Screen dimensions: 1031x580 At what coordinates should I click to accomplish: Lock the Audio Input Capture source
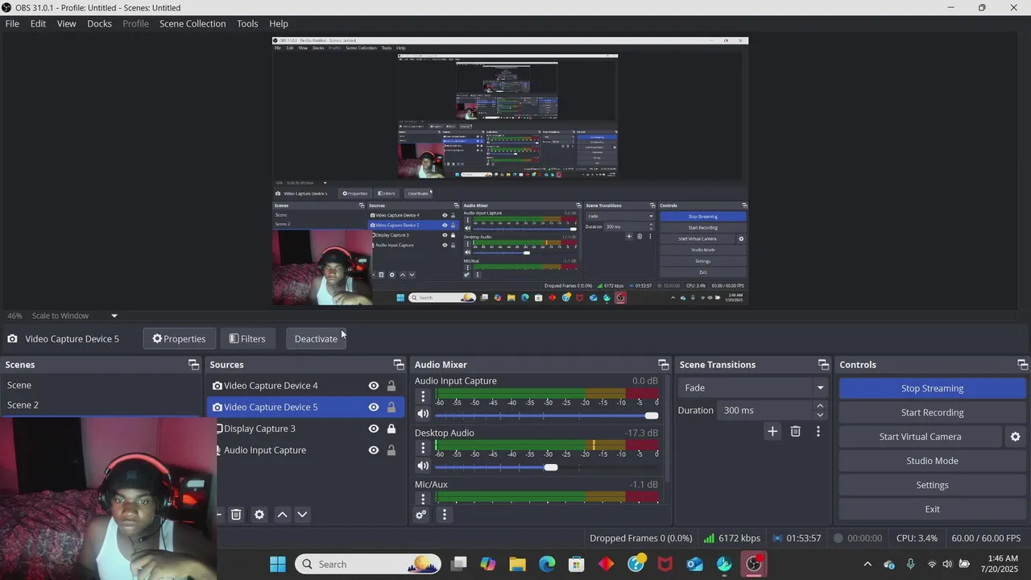[391, 450]
